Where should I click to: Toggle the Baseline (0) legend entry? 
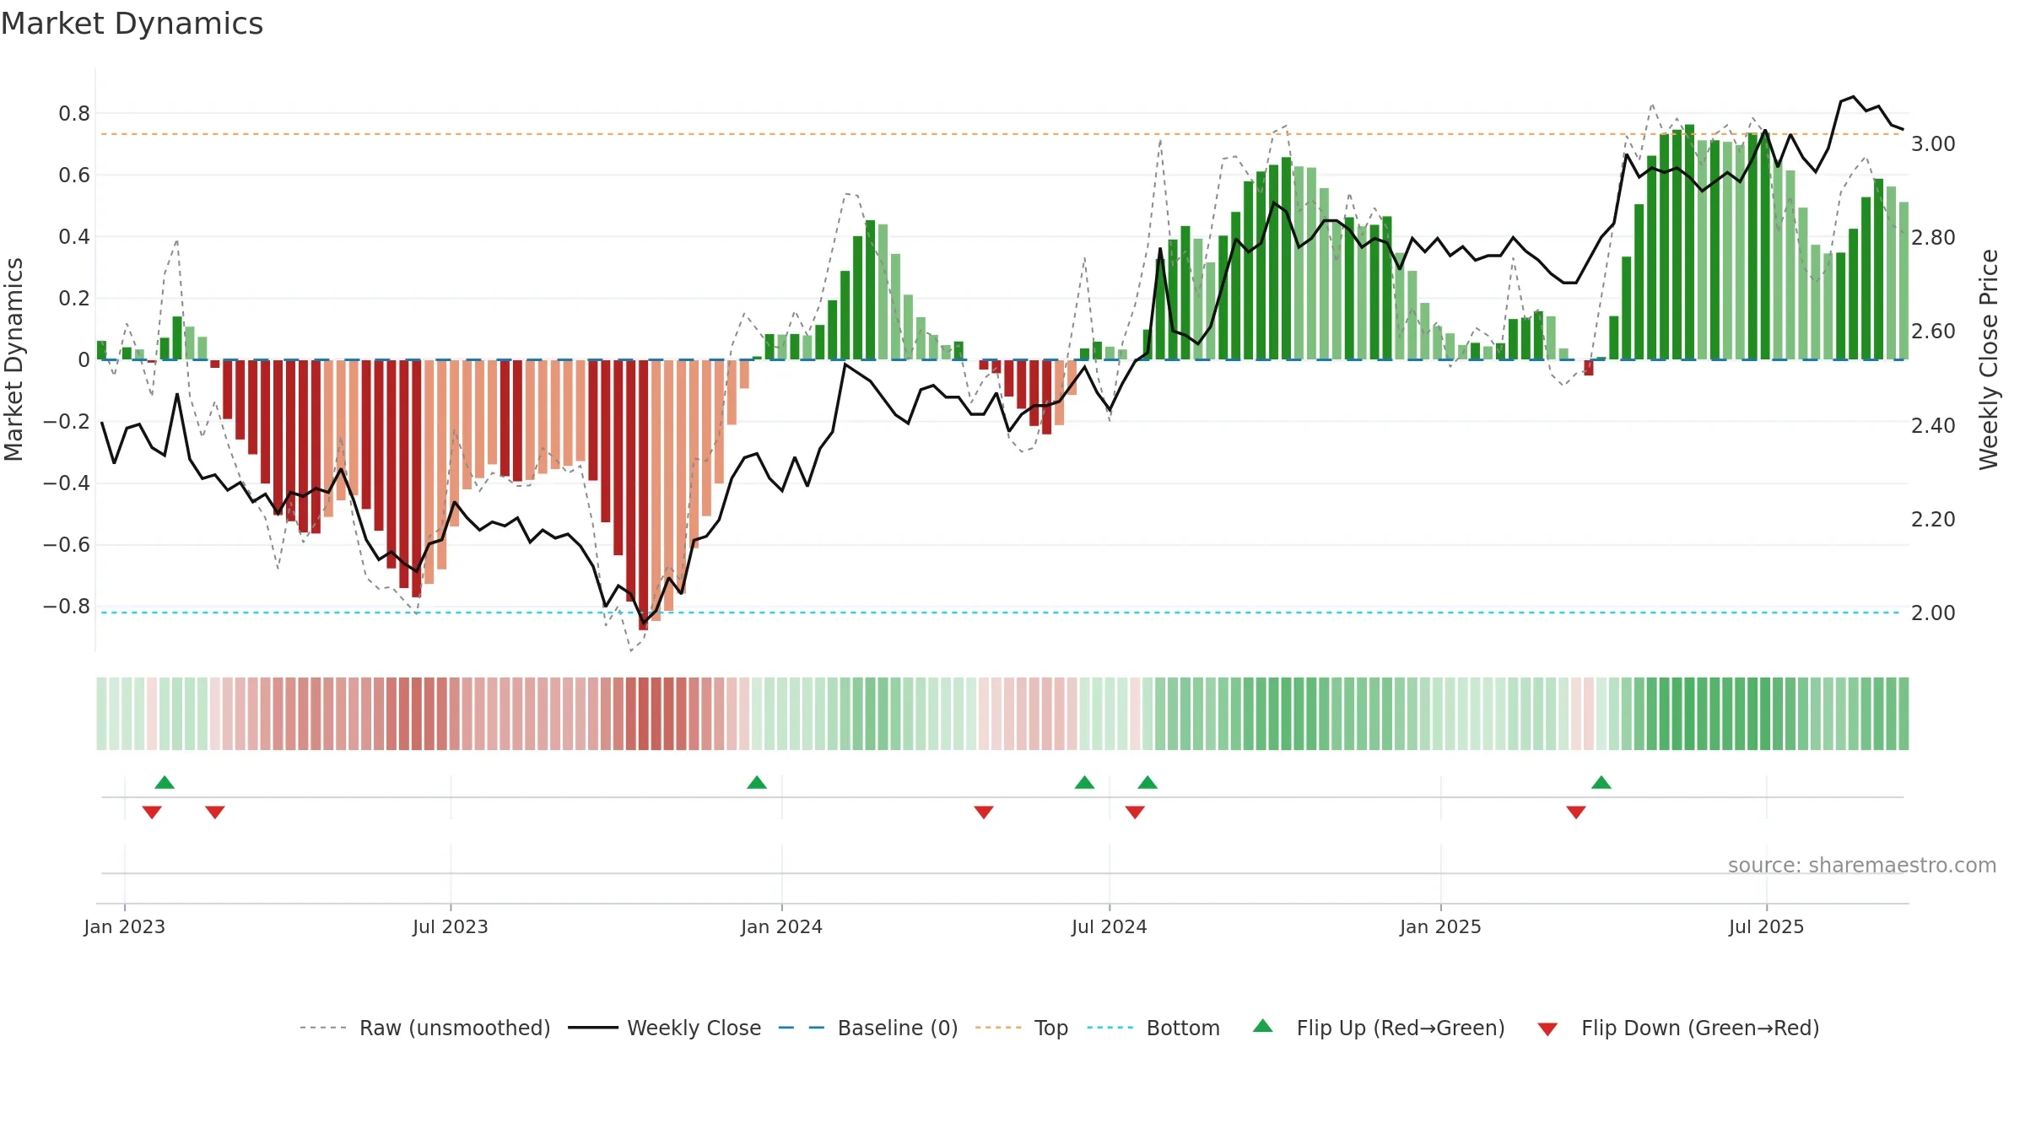pos(867,1028)
